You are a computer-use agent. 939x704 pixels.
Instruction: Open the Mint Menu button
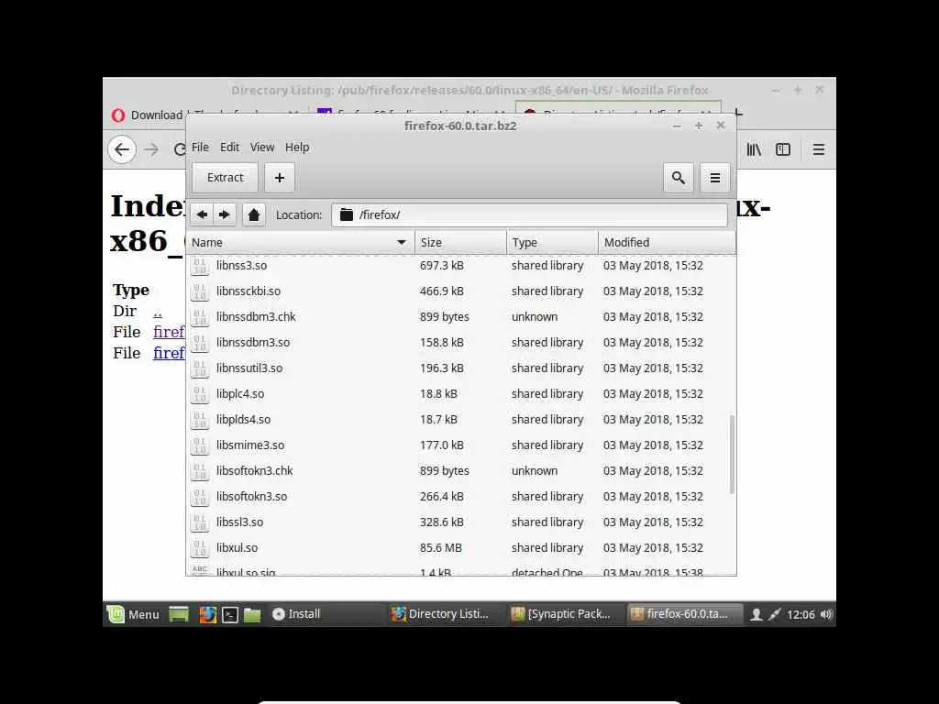click(134, 614)
